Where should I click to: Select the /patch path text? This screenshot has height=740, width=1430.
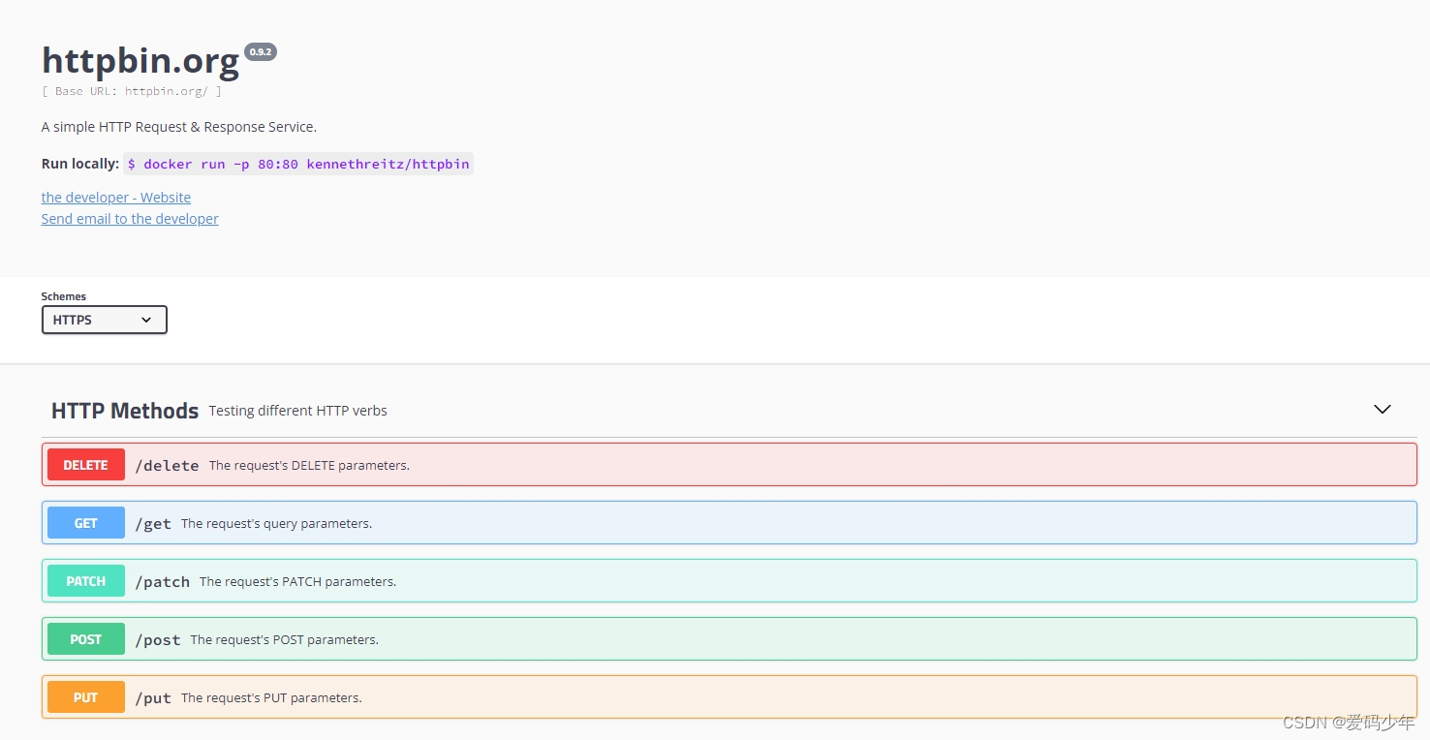pos(162,582)
